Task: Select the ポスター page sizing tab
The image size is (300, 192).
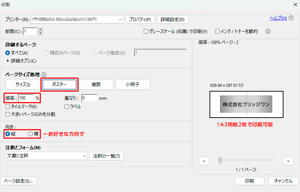Action: [x=59, y=85]
